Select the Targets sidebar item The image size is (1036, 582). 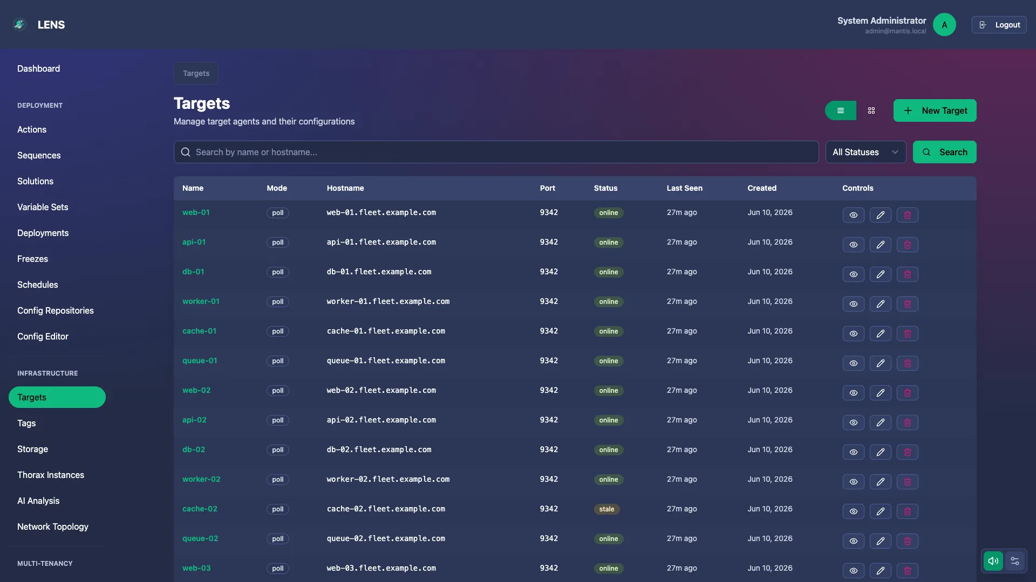pyautogui.click(x=57, y=397)
